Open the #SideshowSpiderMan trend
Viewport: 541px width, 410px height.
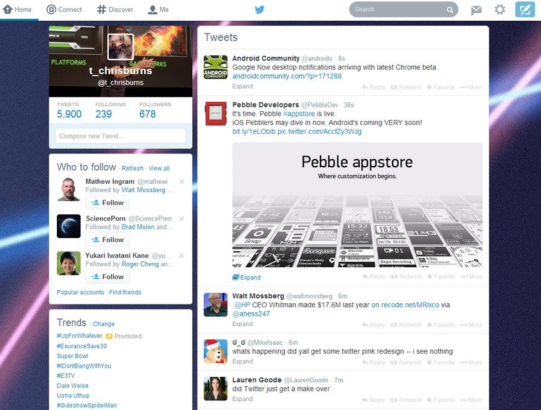click(87, 406)
